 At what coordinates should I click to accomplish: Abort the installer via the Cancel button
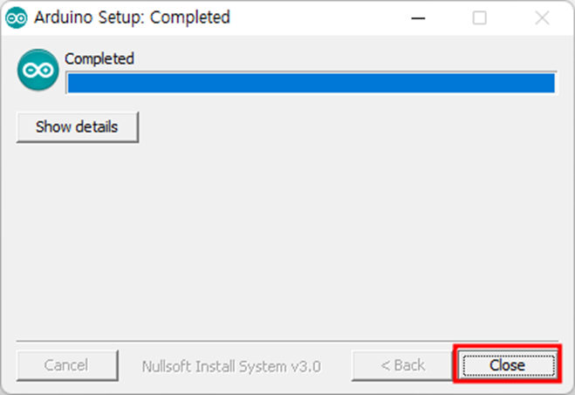[67, 365]
